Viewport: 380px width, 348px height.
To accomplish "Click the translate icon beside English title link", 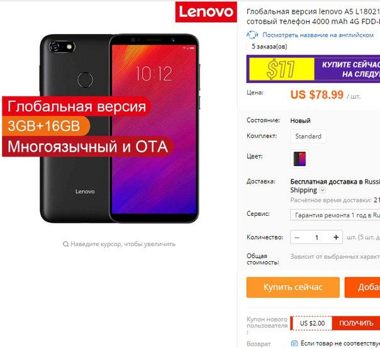I will [x=252, y=35].
